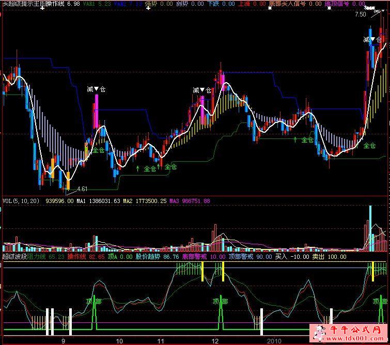This screenshot has width=390, height=345.
Task: Click the 4.61 low price label
Action: pos(82,189)
